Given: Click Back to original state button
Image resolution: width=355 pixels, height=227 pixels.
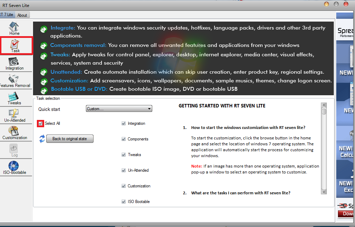Looking at the screenshot, I should pos(70,139).
